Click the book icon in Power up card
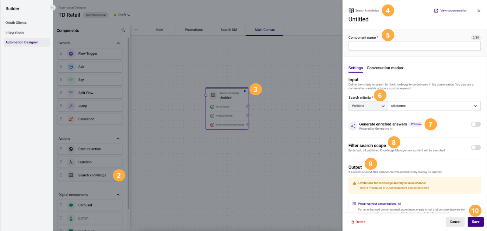This screenshot has width=487, height=231. click(354, 204)
